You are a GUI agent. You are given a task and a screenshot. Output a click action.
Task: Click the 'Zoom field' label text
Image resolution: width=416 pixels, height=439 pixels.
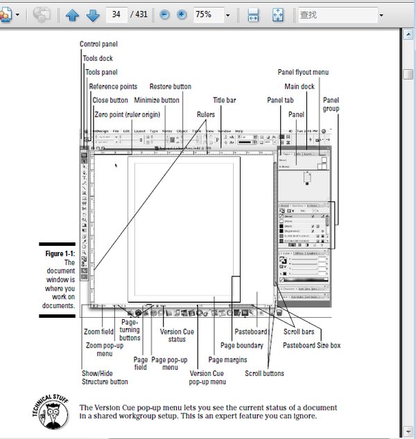point(98,332)
